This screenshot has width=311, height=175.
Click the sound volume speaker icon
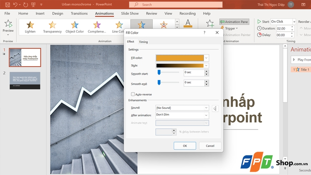tap(215, 108)
